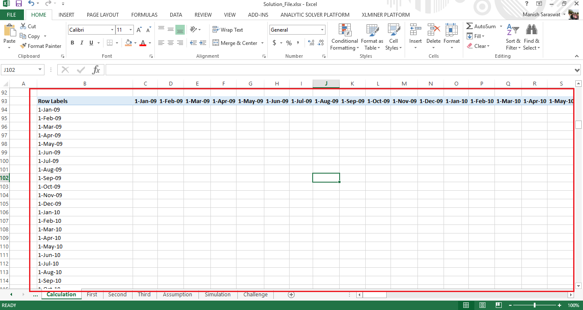The width and height of the screenshot is (583, 310).
Task: Click the Find & Select binoculars icon
Action: pos(531,31)
